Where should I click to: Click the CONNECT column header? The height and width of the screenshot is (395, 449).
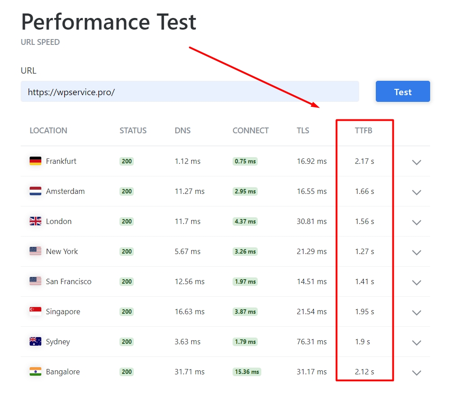tap(251, 131)
